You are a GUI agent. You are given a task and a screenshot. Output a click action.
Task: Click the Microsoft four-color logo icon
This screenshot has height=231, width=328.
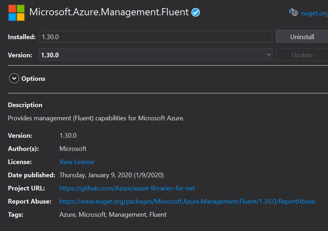(x=16, y=13)
